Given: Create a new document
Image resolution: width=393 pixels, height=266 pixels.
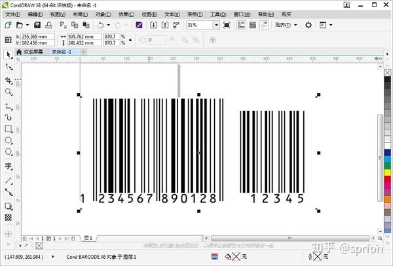Looking at the screenshot, I should (8, 25).
